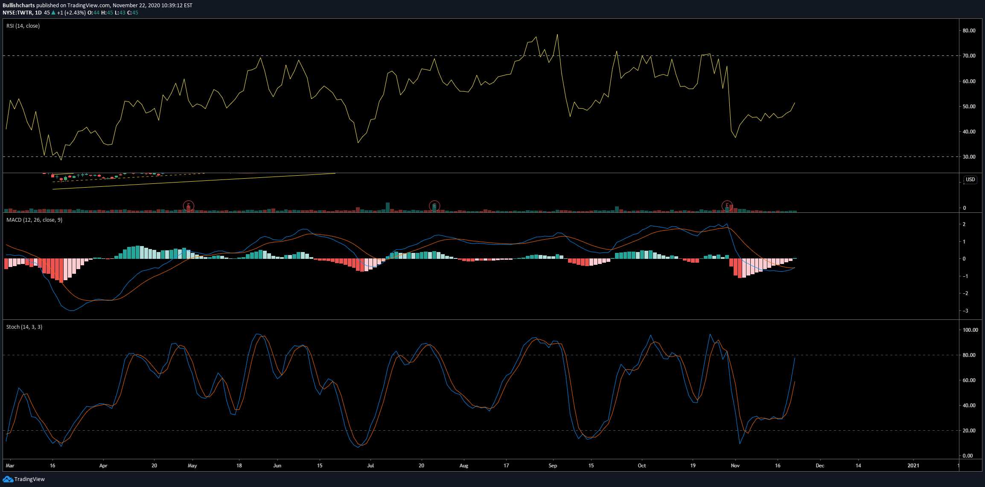Click the TradingView logo icon
This screenshot has width=985, height=487.
(8, 479)
